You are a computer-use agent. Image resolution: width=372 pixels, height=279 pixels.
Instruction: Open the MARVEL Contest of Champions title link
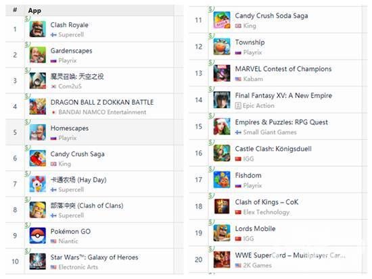(283, 69)
